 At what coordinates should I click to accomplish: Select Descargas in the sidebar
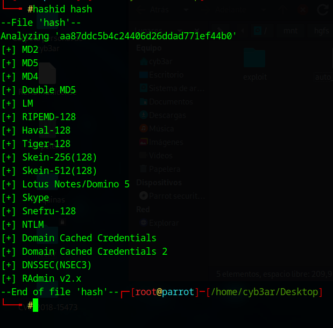point(167,115)
